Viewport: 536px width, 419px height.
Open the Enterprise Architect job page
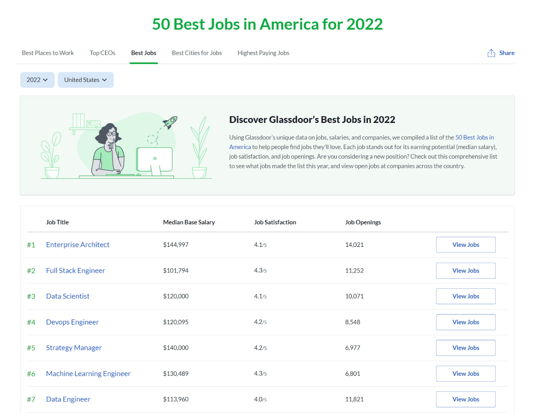coord(77,245)
